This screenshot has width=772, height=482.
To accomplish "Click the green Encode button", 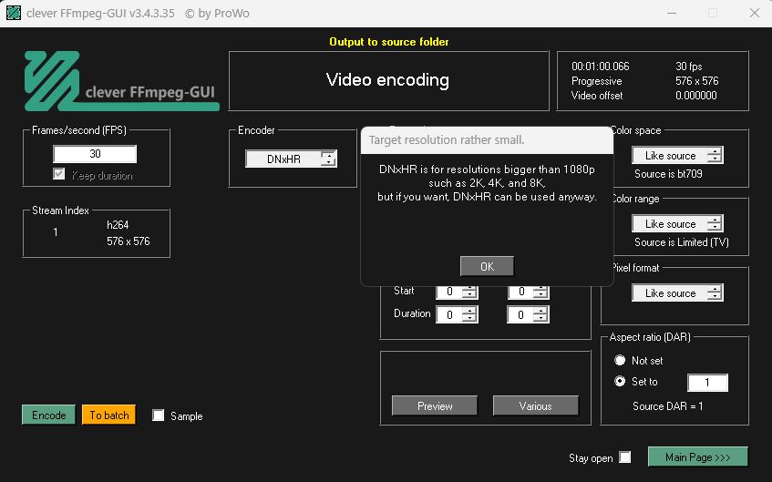I will 48,415.
